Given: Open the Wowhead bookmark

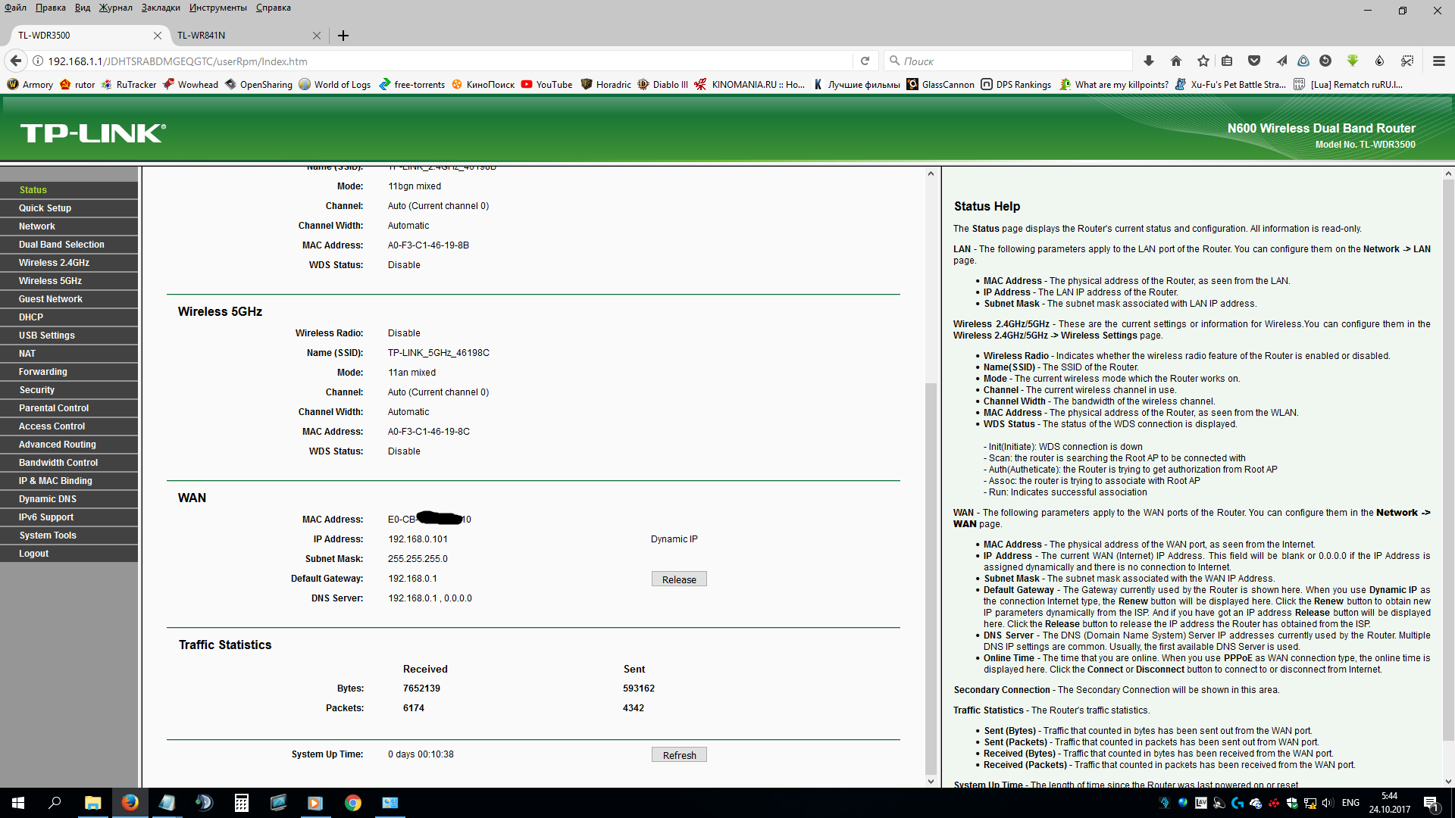Looking at the screenshot, I should (190, 85).
